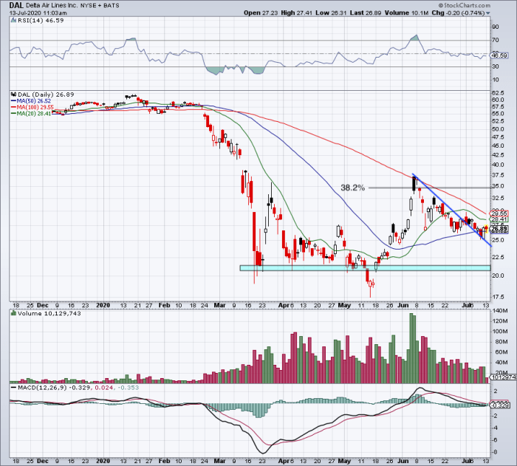Click the Volume 10,129,743 legend text
This screenshot has width=517, height=466.
point(49,313)
